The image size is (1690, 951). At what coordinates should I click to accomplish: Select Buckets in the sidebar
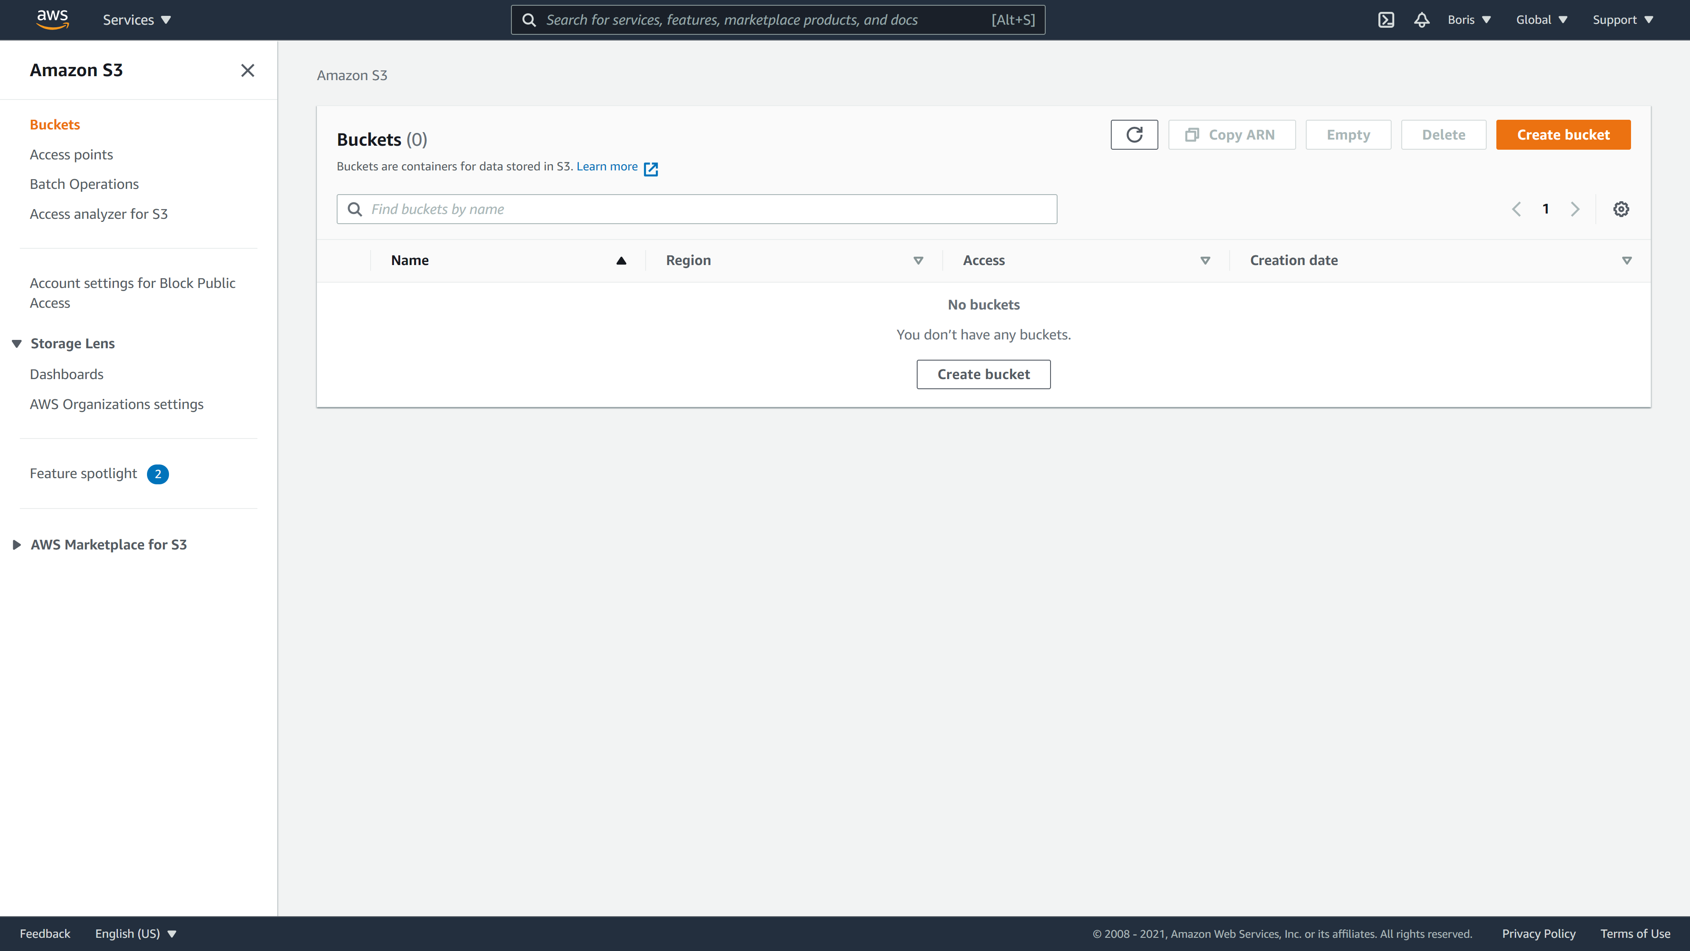(x=55, y=125)
